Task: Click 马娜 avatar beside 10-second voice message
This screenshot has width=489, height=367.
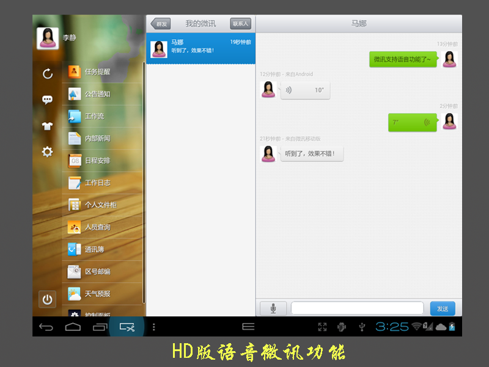Action: [x=268, y=90]
